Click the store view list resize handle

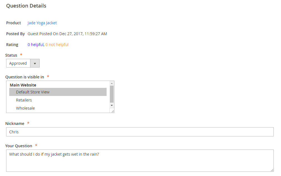coord(112,111)
